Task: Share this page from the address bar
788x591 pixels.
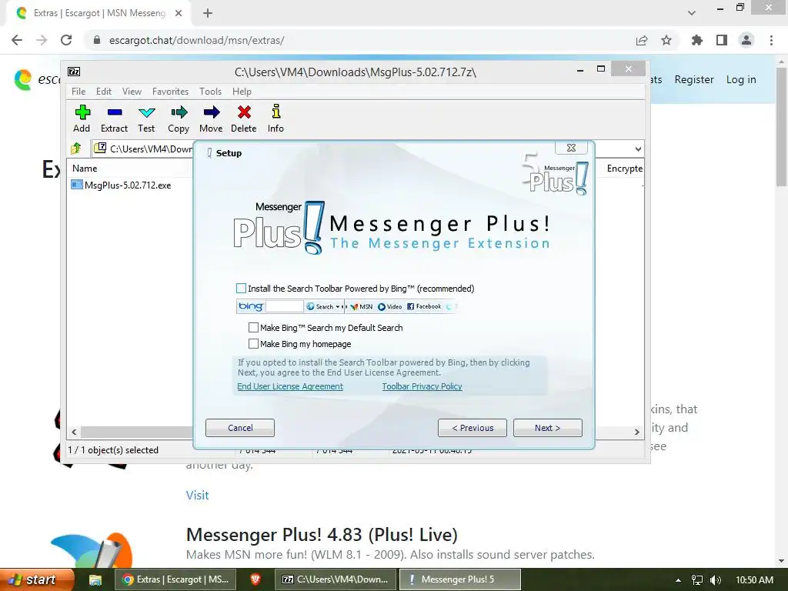Action: (x=642, y=40)
